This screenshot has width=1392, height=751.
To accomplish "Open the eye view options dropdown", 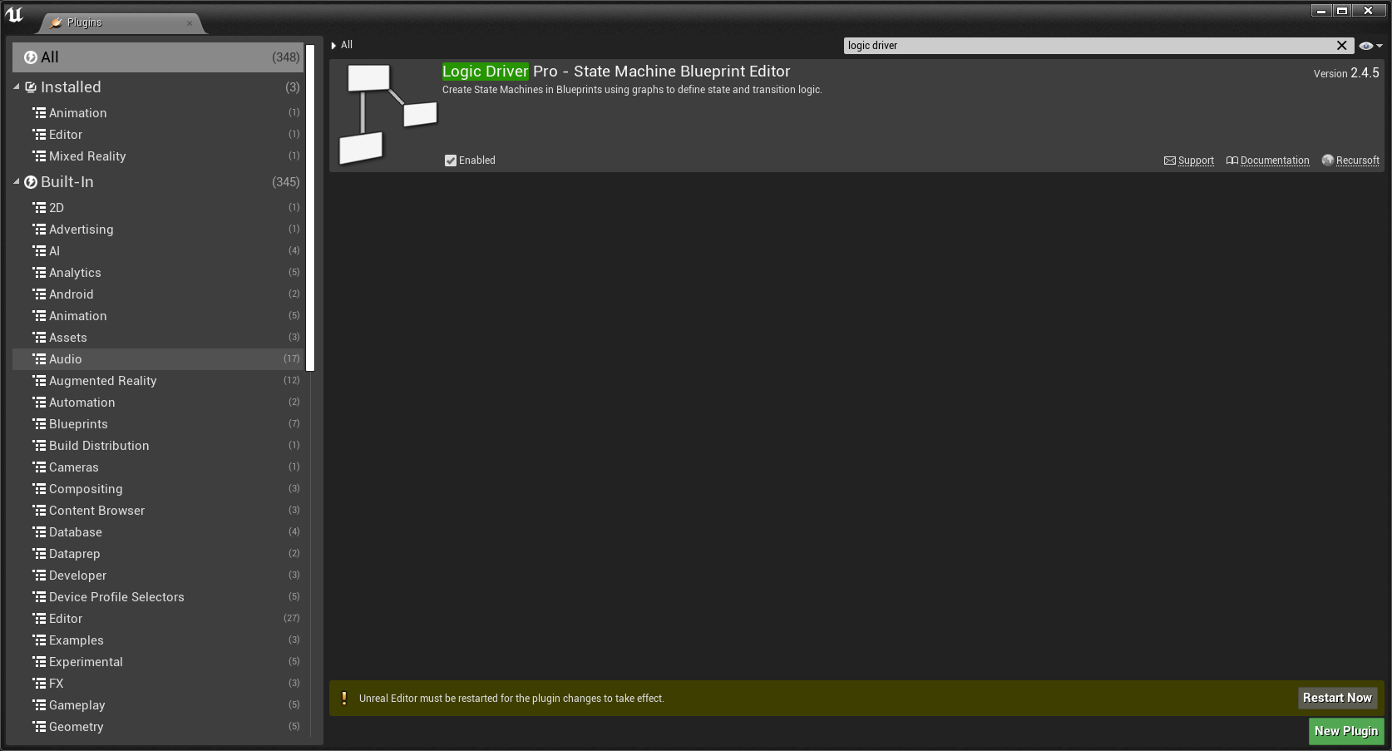I will pos(1370,46).
